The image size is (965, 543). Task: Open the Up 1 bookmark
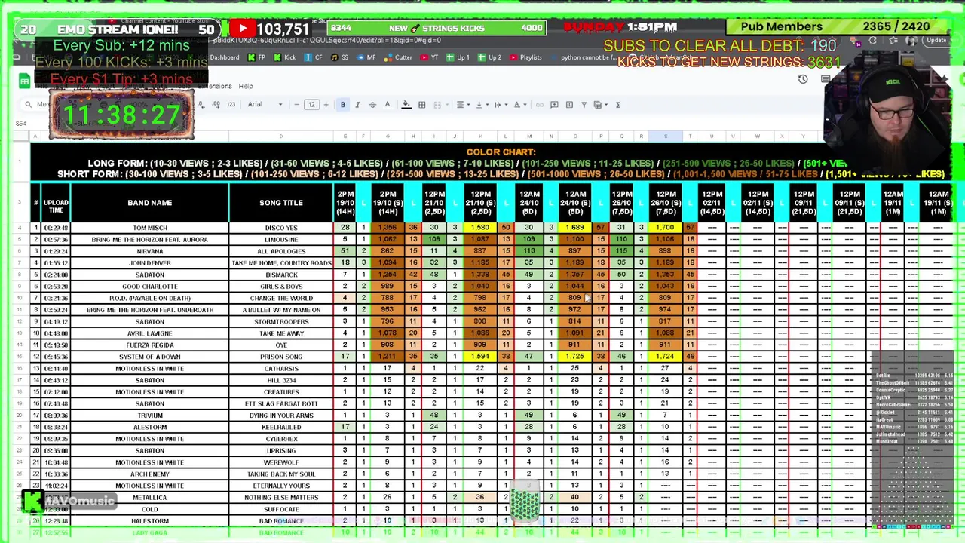point(458,57)
